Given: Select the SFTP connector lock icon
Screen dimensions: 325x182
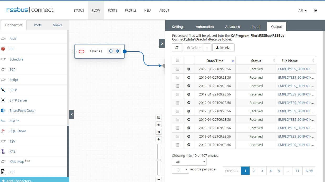Looking at the screenshot, I should 3,90.
